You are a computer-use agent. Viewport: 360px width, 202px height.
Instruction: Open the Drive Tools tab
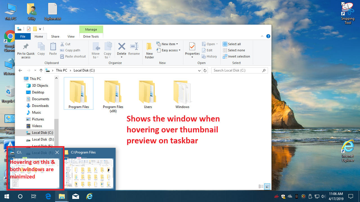click(91, 36)
